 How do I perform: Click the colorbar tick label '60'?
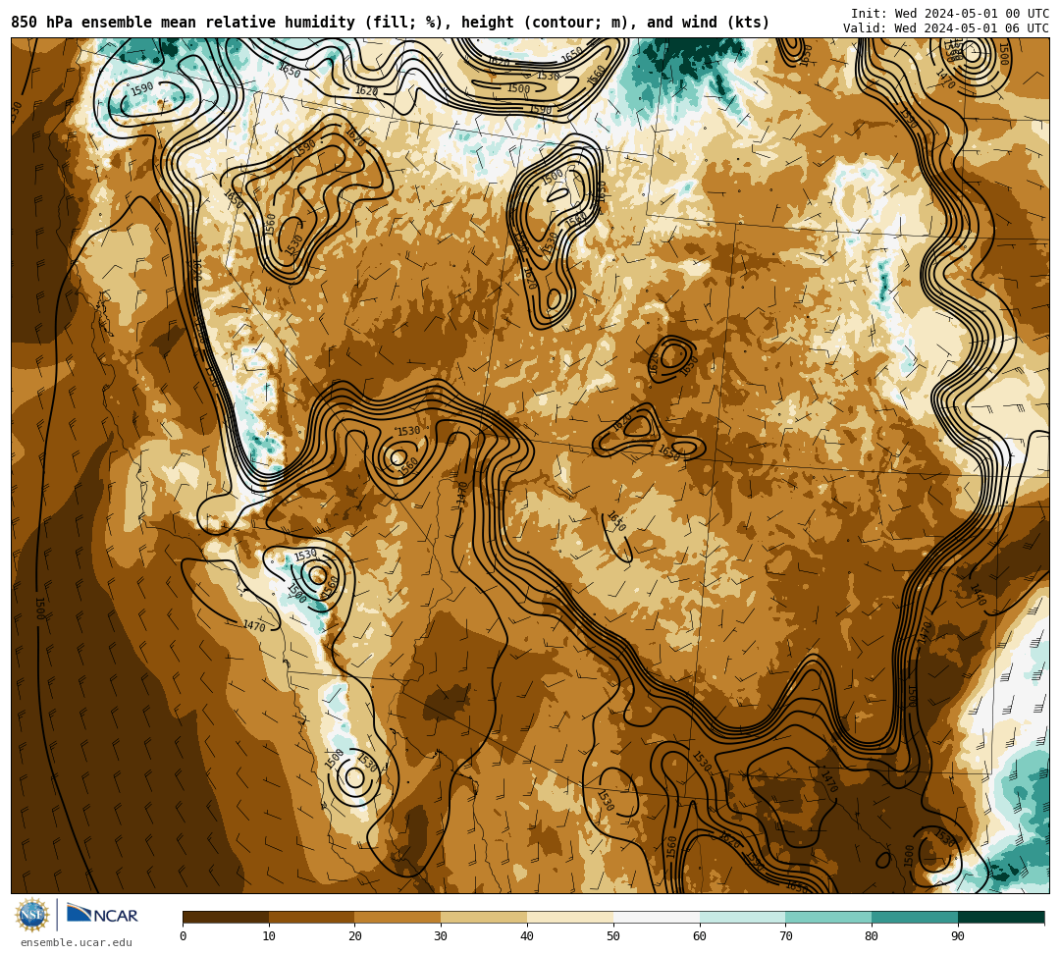pyautogui.click(x=700, y=936)
